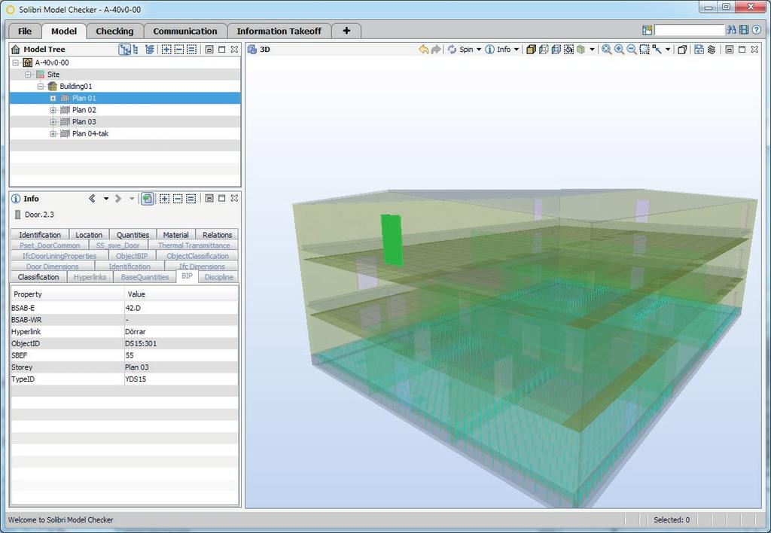This screenshot has height=533, width=771.
Task: Maximize the 3D view panel
Action: (x=742, y=49)
